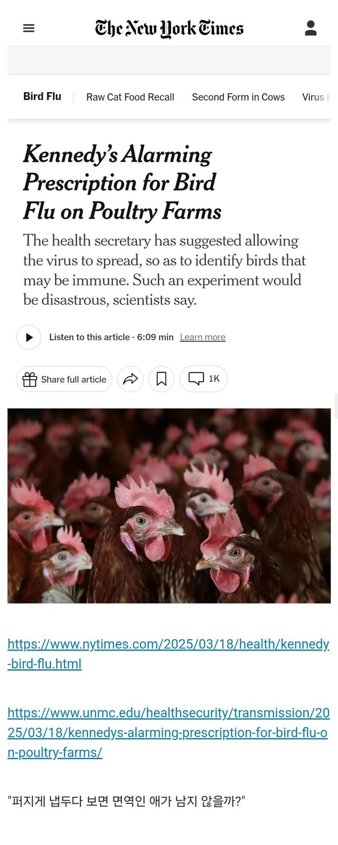This screenshot has height=845, width=338.
Task: Go to Second Form in Cows tab
Action: point(238,97)
